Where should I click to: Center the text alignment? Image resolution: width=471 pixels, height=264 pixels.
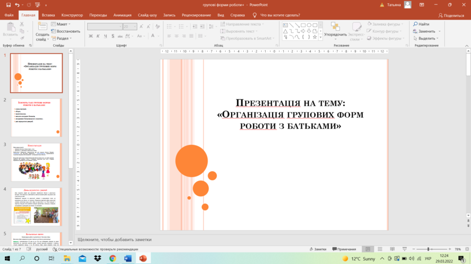tap(176, 36)
